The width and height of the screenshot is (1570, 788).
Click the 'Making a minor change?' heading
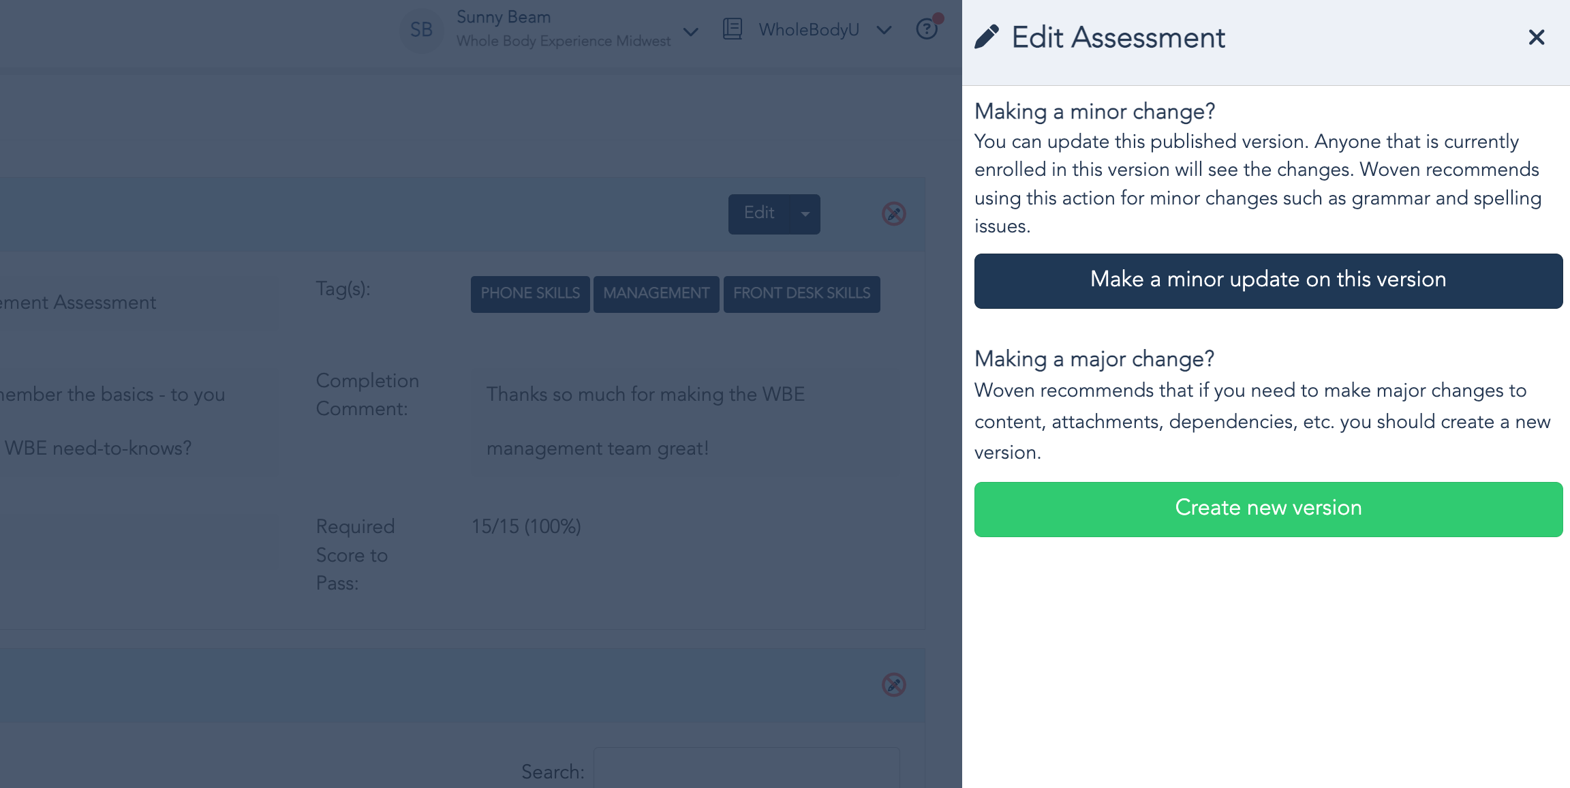click(1094, 111)
